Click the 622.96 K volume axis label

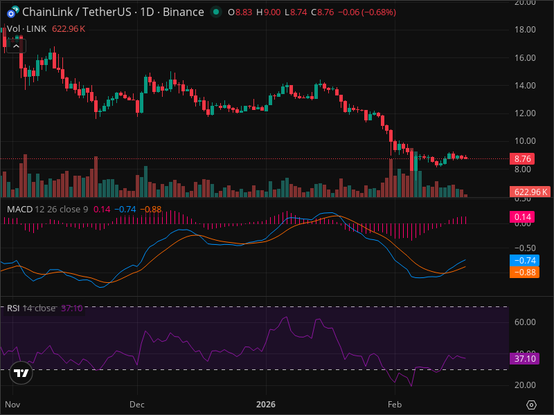[529, 192]
